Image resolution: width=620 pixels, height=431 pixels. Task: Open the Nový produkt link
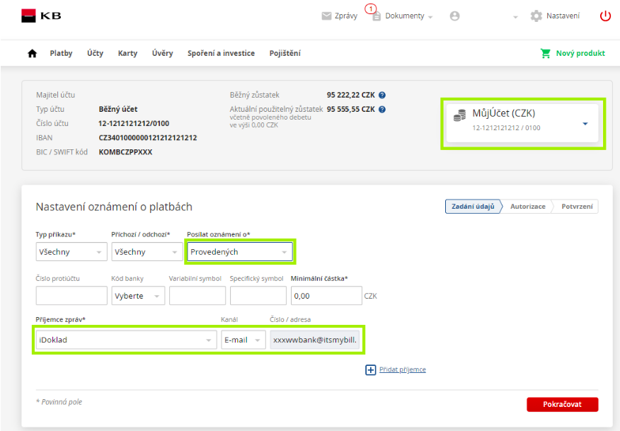(x=580, y=53)
